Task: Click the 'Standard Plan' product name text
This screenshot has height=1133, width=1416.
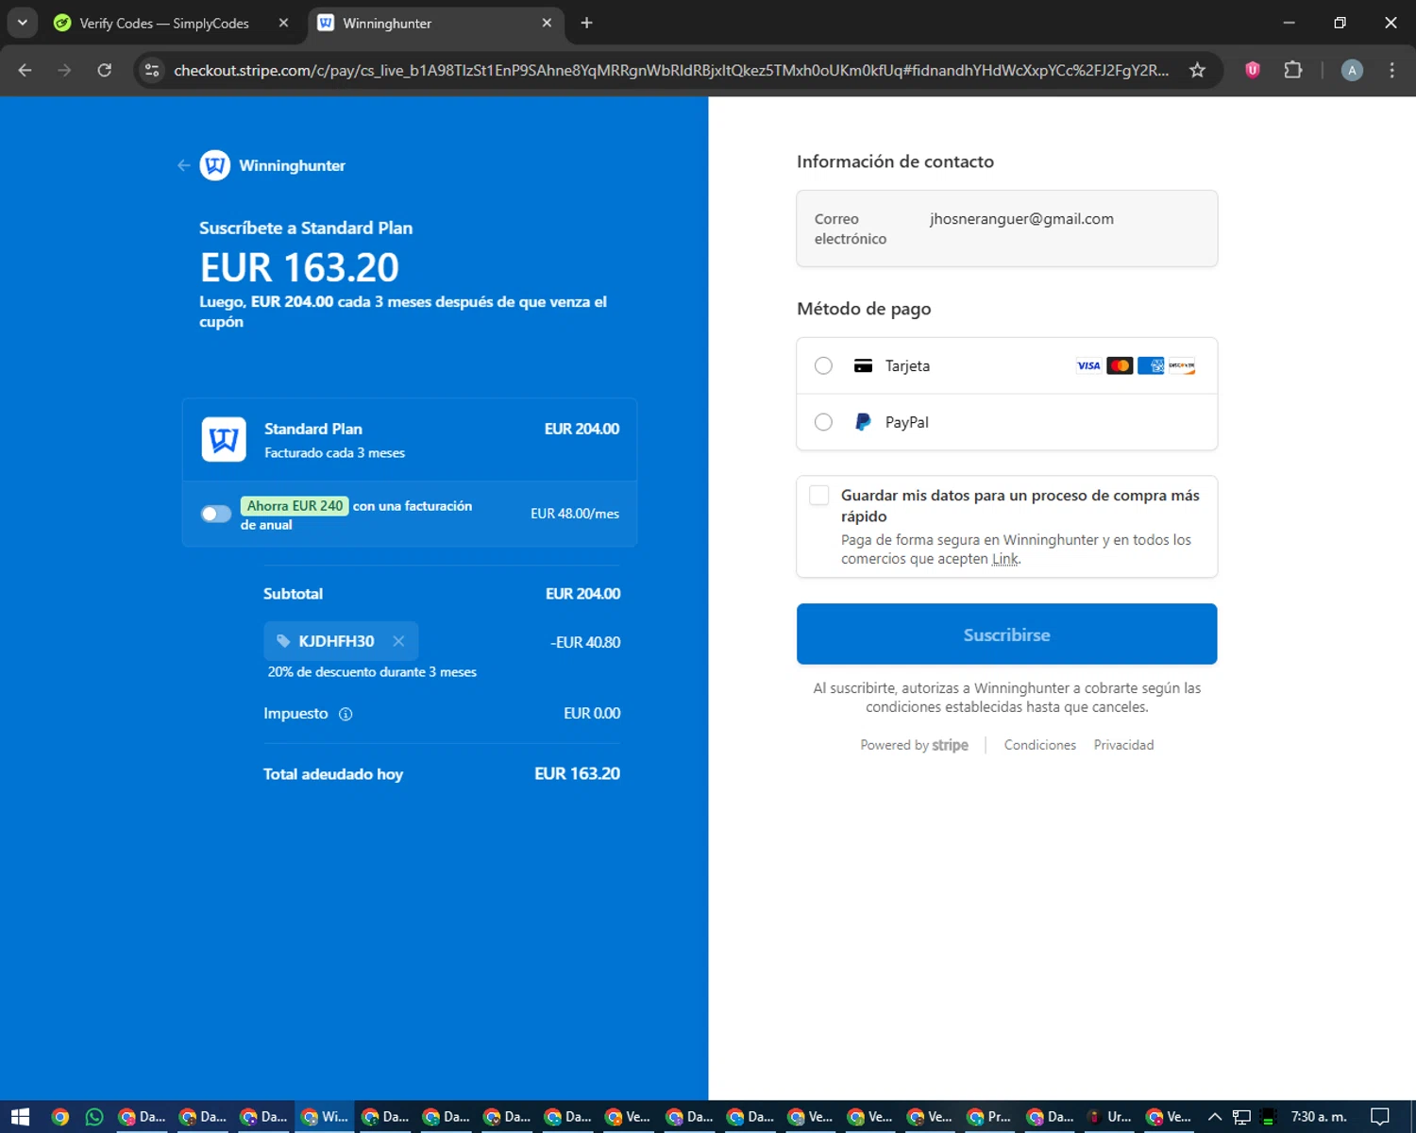Action: 313,429
